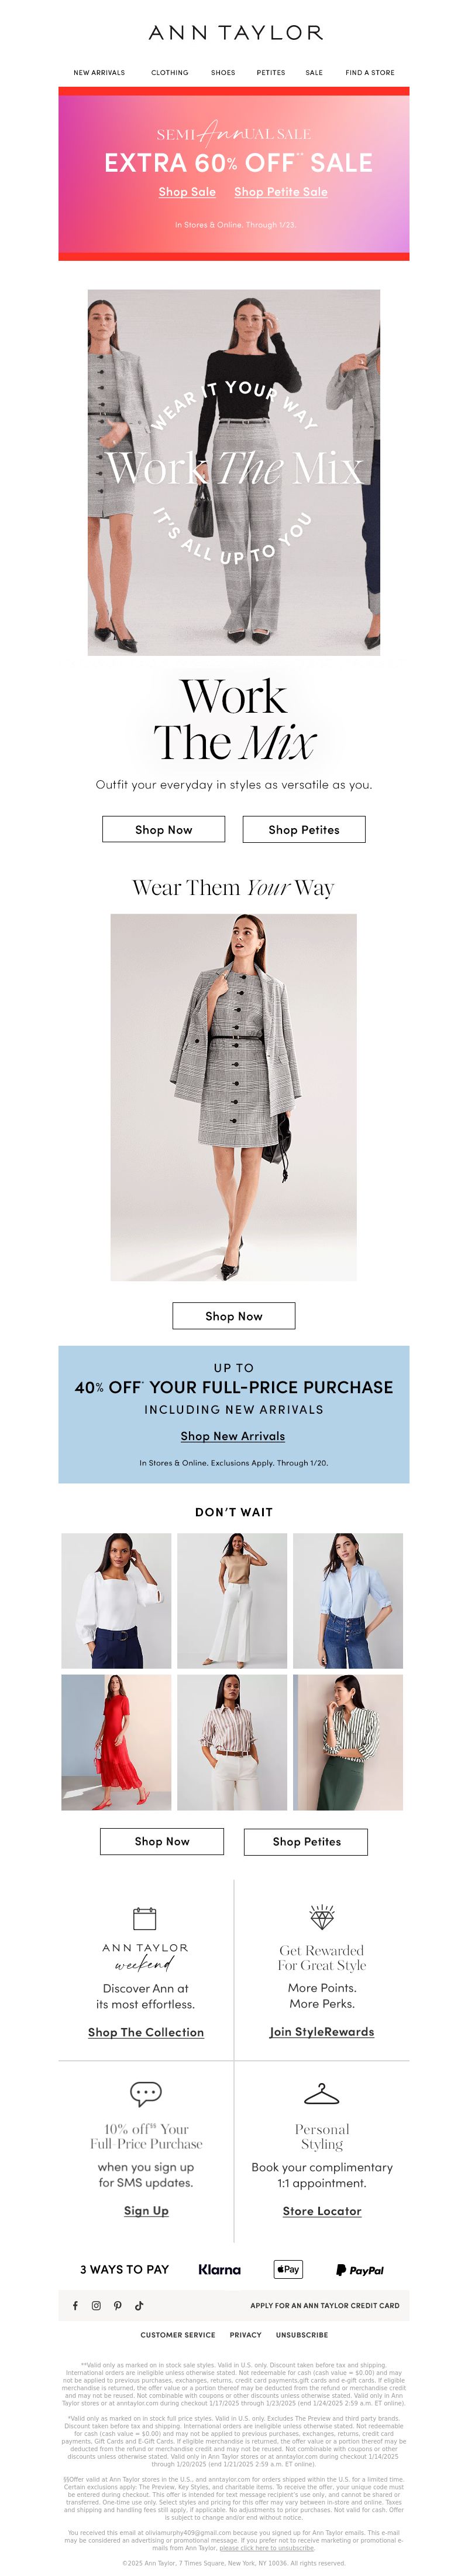Open the Find a Store menu item
Viewport: 468px width, 2576px height.
coord(369,73)
